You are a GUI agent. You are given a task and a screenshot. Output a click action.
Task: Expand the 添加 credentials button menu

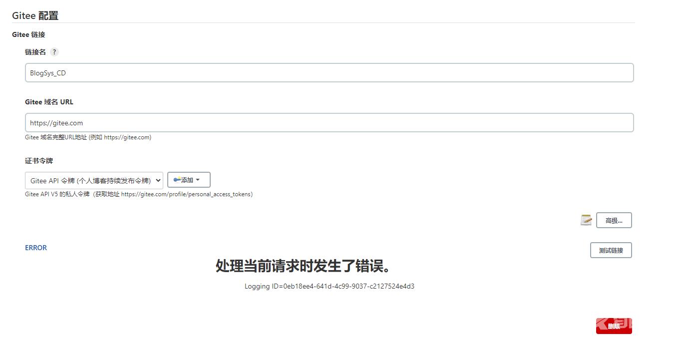[189, 180]
